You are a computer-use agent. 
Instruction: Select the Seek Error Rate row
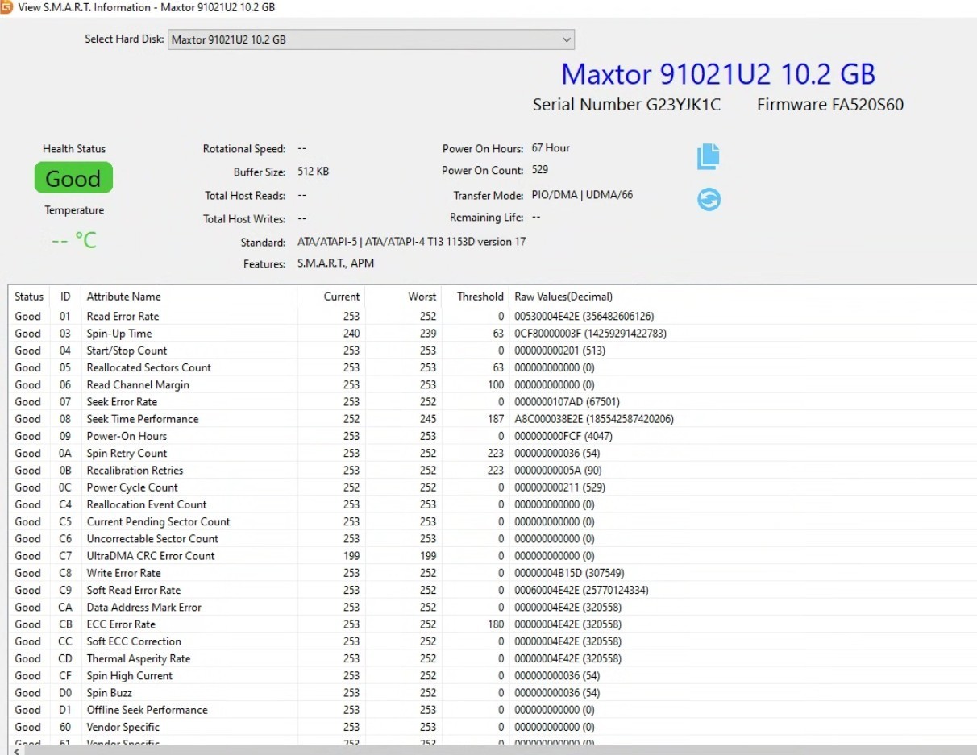tap(493, 402)
